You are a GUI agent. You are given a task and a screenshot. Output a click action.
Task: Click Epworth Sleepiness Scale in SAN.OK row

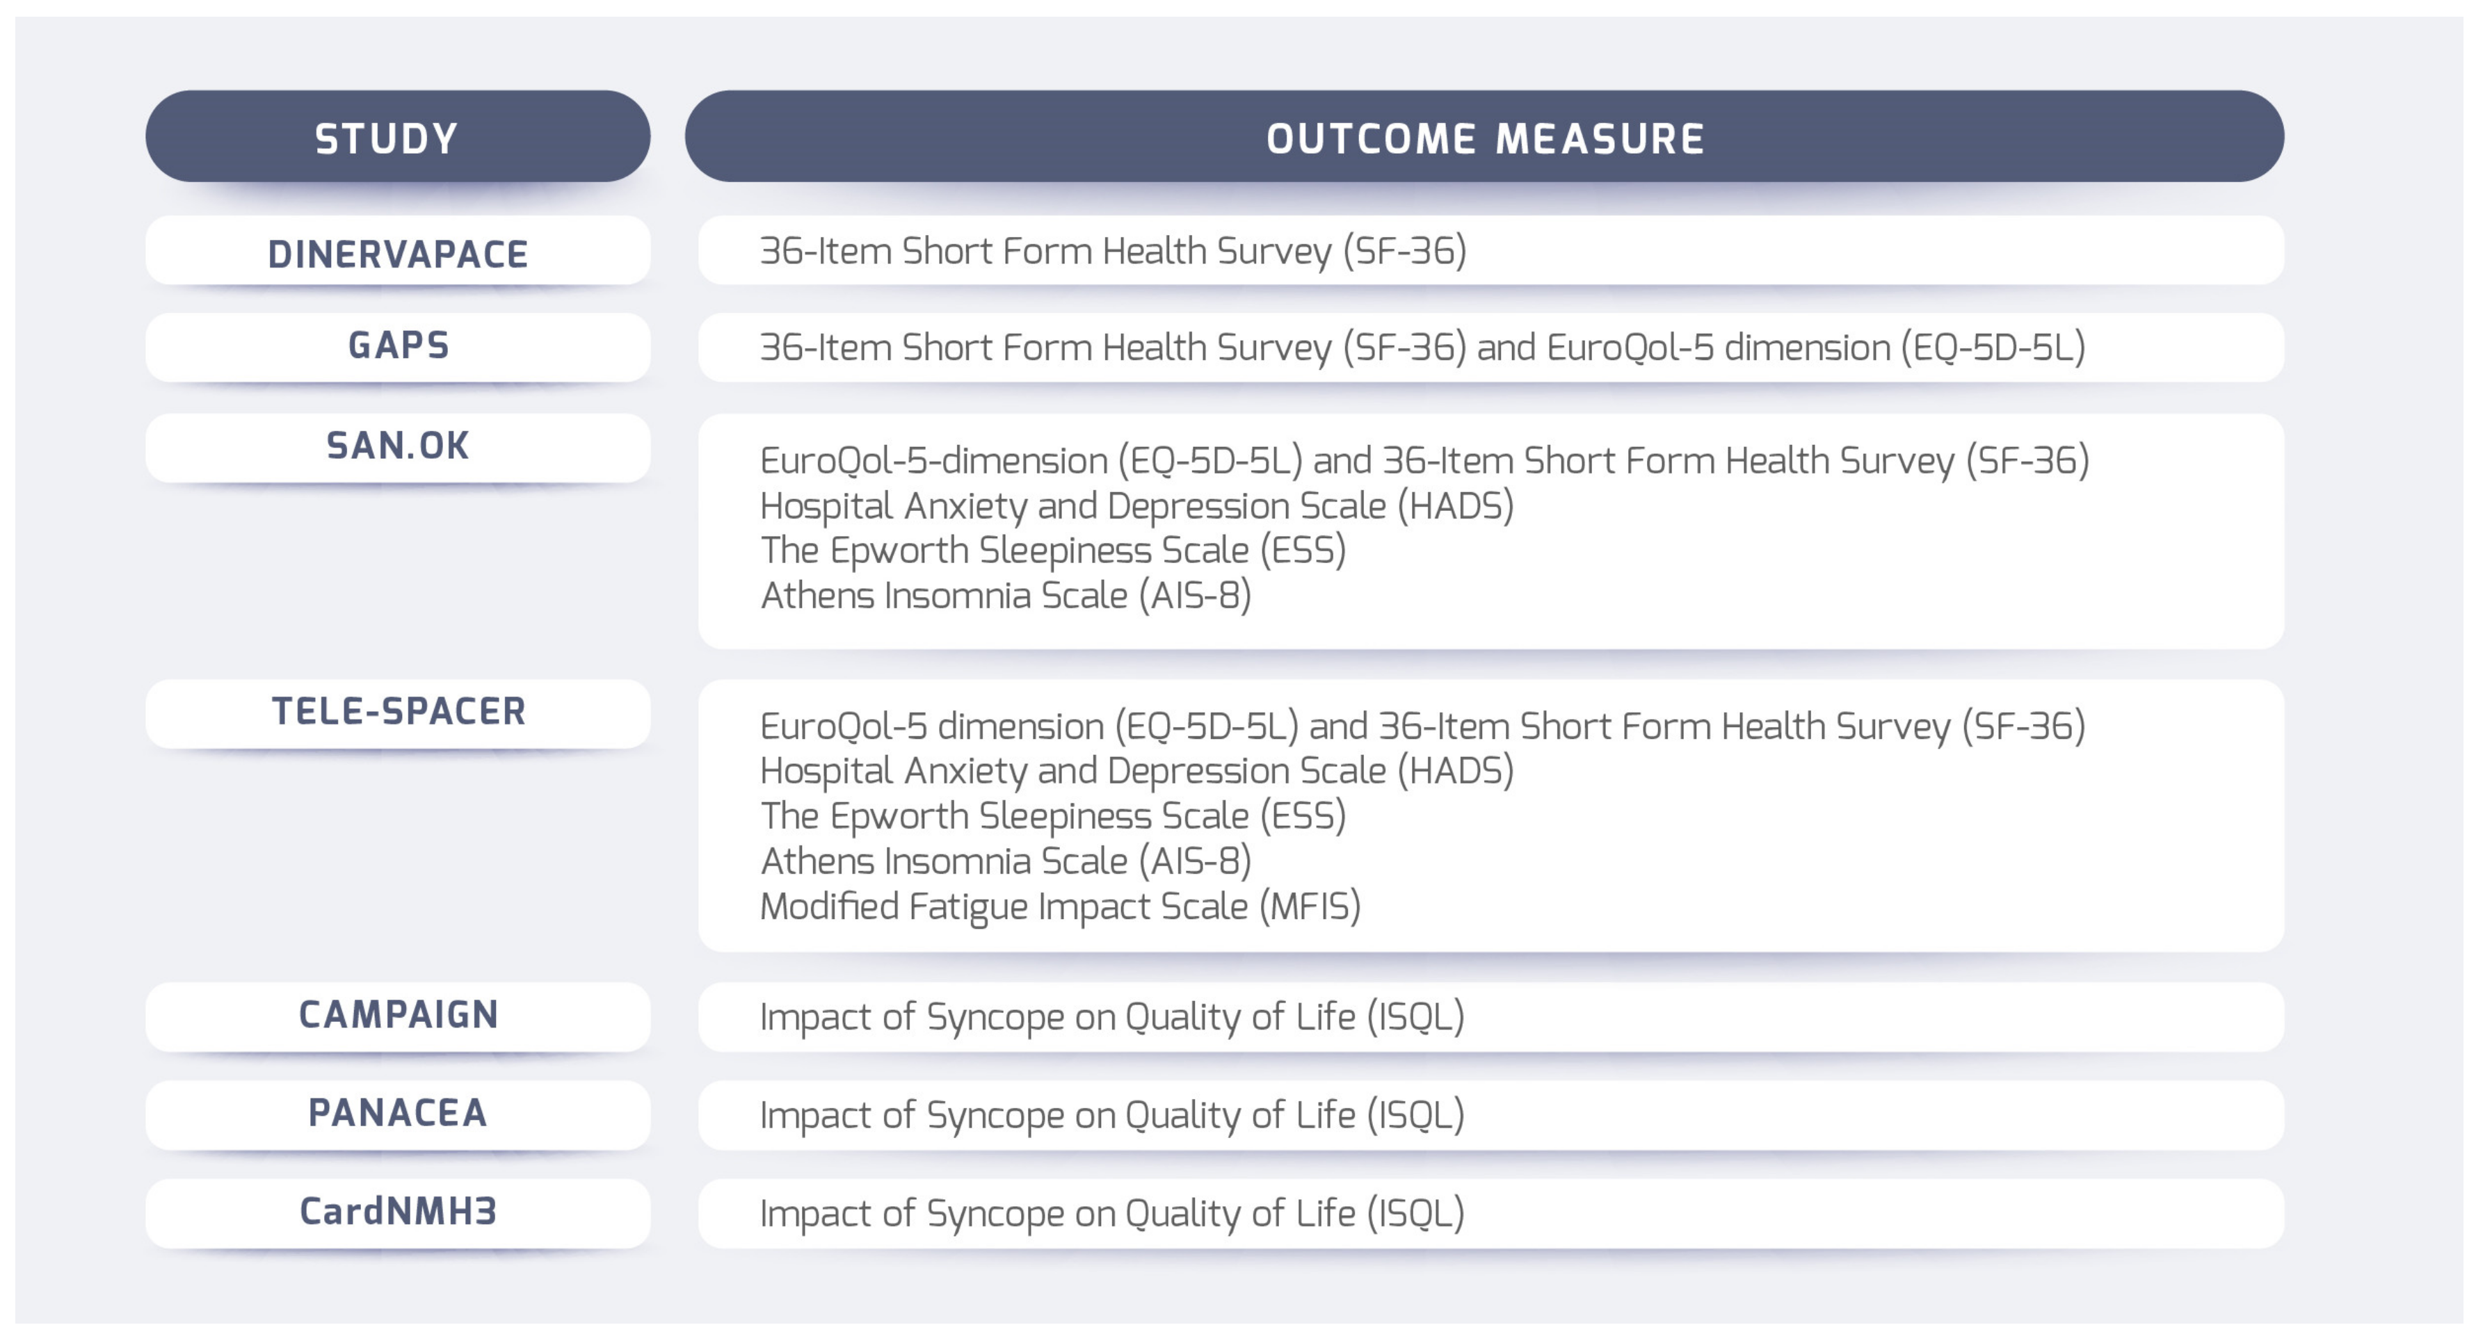1052,550
